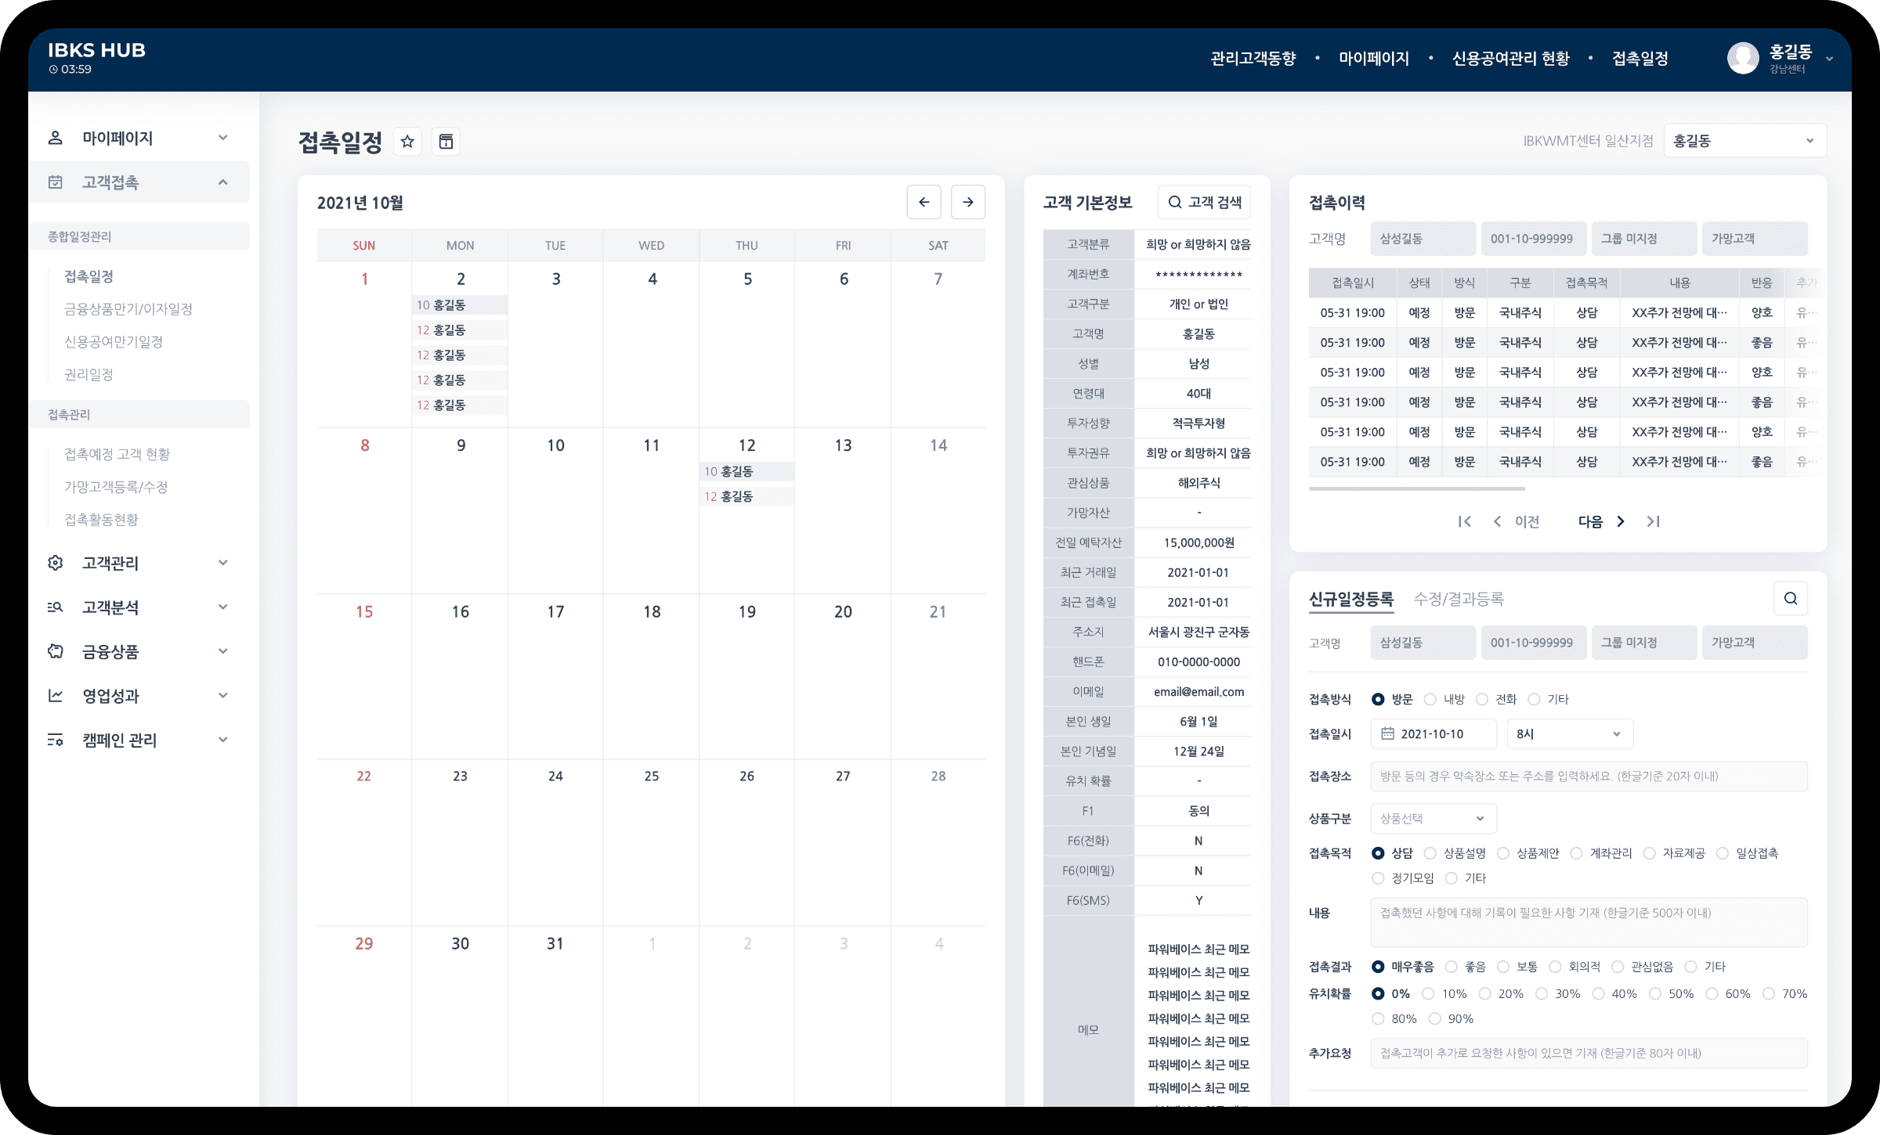Open the 8시 time dropdown
The height and width of the screenshot is (1135, 1880).
[1570, 734]
